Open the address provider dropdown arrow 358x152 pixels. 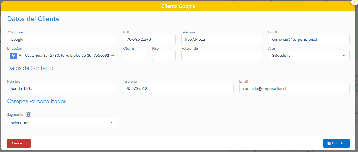click(x=20, y=56)
